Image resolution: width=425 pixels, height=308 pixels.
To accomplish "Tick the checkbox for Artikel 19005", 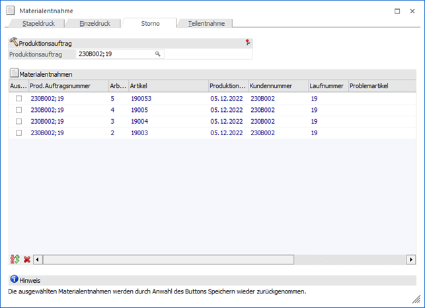I will (x=19, y=110).
